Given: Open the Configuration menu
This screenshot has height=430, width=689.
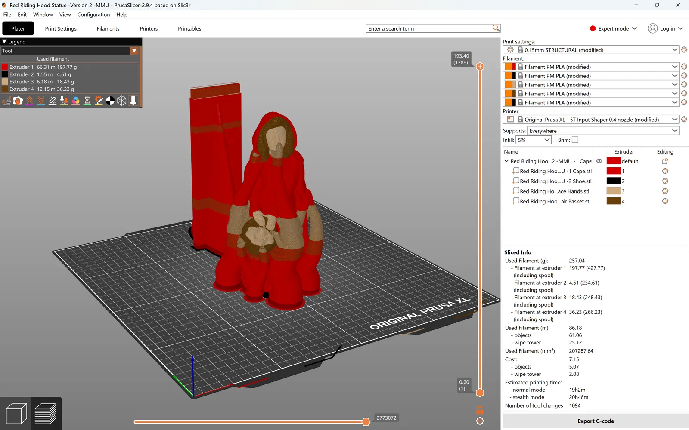Looking at the screenshot, I should (x=93, y=15).
